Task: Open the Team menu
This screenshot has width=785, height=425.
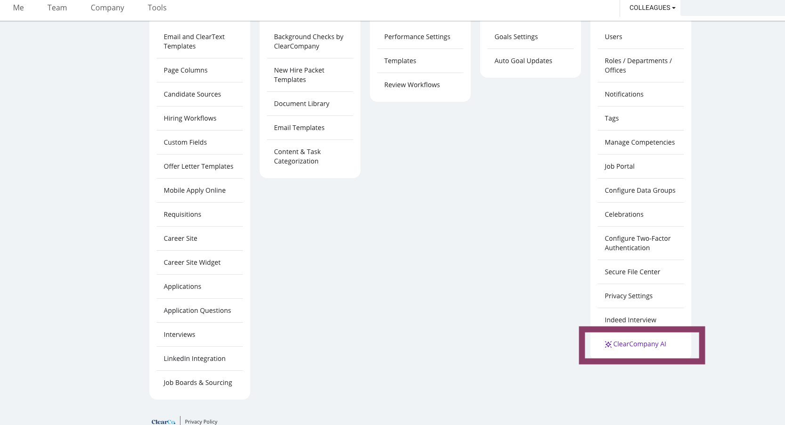Action: pos(57,8)
